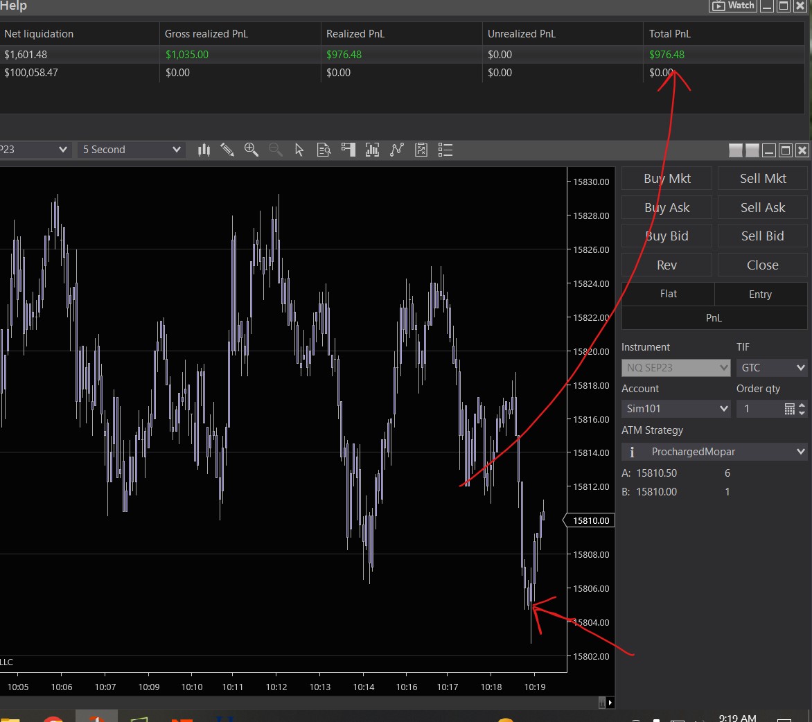Open the Data Box icon

(324, 150)
